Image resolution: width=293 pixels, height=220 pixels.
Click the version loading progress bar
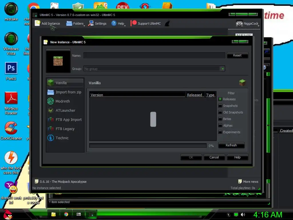[148, 146]
